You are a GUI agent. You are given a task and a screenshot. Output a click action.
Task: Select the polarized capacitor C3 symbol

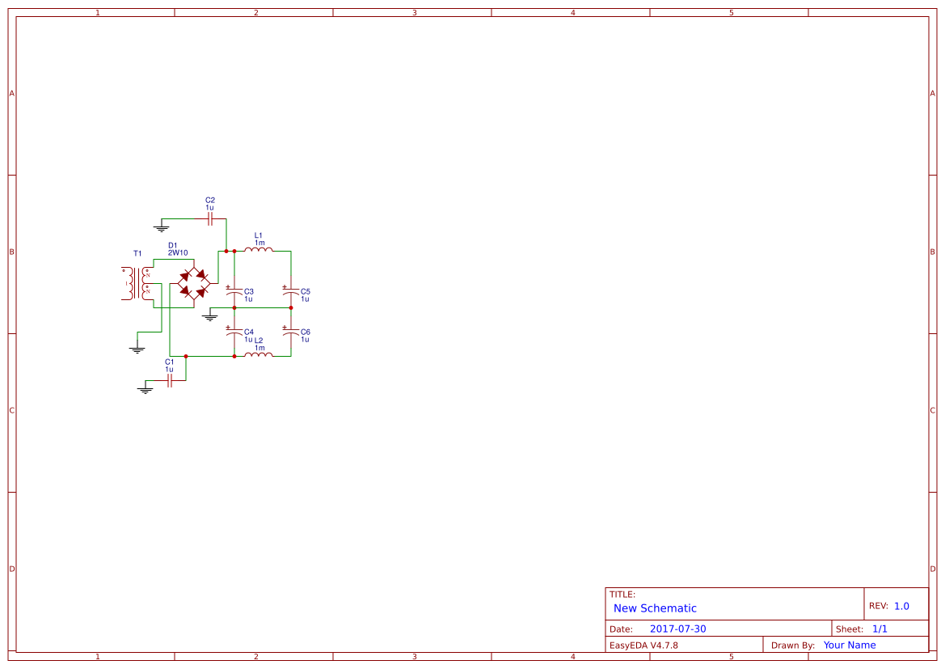234,292
